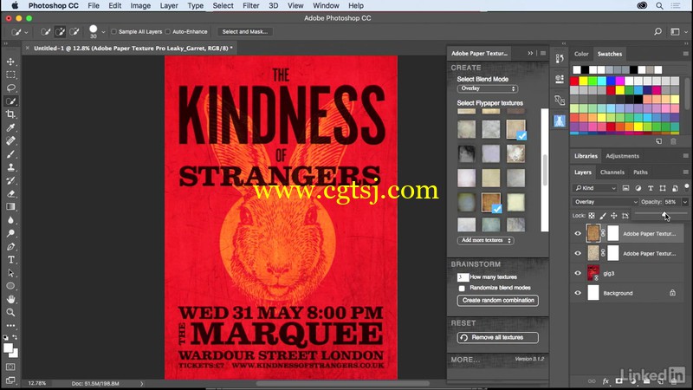Open the Opacity slider dropdown arrow
The height and width of the screenshot is (390, 693).
click(684, 202)
